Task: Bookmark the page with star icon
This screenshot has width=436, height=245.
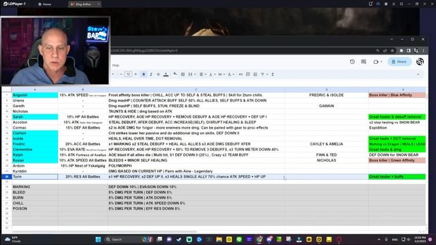Action: tap(392, 50)
